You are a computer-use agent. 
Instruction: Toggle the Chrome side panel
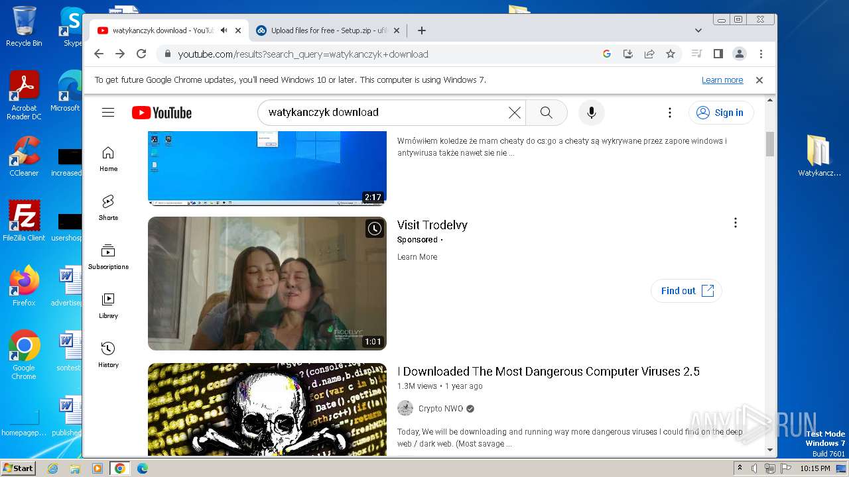[718, 54]
